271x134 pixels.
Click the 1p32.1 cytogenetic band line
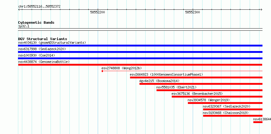[x=140, y=29]
